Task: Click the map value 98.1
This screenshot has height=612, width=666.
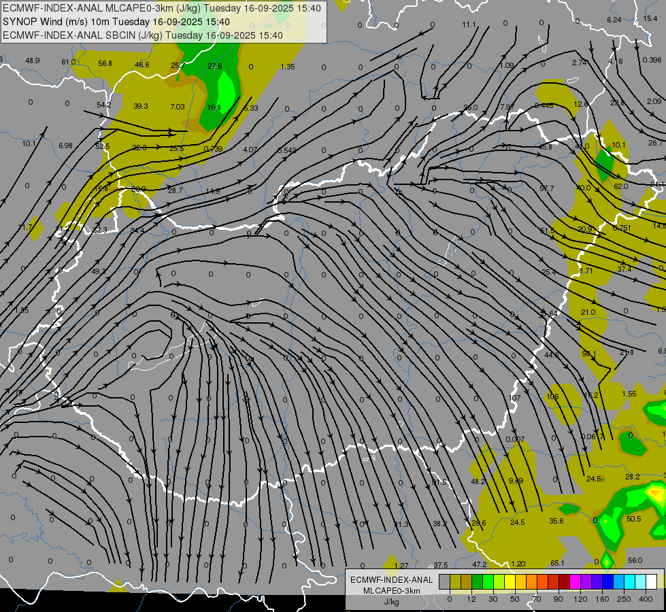Action: (x=589, y=354)
